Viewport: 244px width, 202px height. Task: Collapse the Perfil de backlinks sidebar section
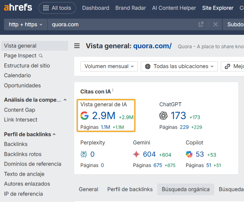point(54,134)
